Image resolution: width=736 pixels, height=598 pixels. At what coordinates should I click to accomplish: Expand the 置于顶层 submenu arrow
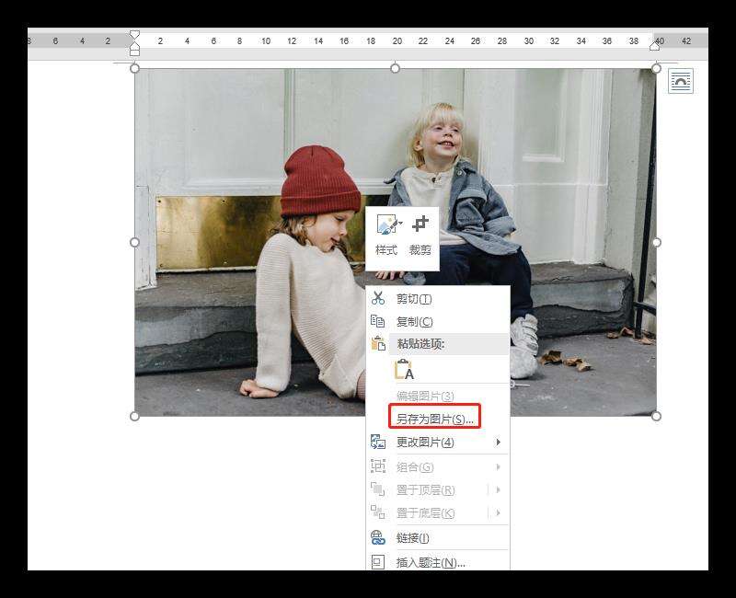pyautogui.click(x=498, y=490)
